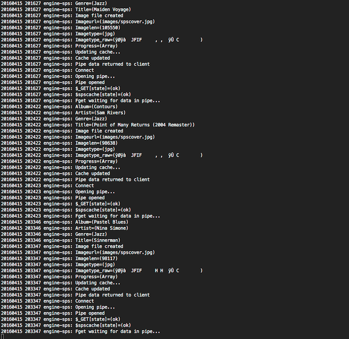349x339 pixels.
Task: Select the Album=(Pastel Blues) line
Action: 65,222
